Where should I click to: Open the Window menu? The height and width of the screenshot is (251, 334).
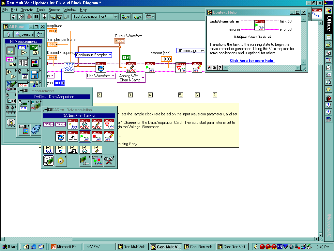pos(70,10)
